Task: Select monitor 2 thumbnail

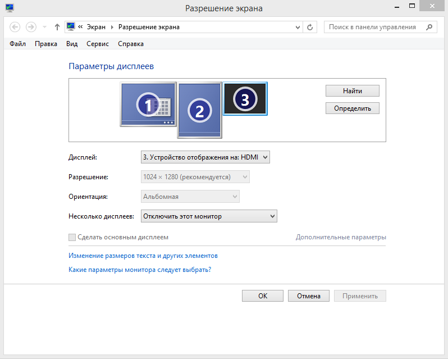Action: [199, 110]
